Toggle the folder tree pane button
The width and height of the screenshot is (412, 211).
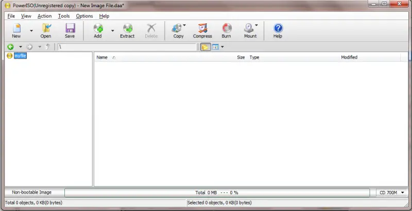click(205, 47)
